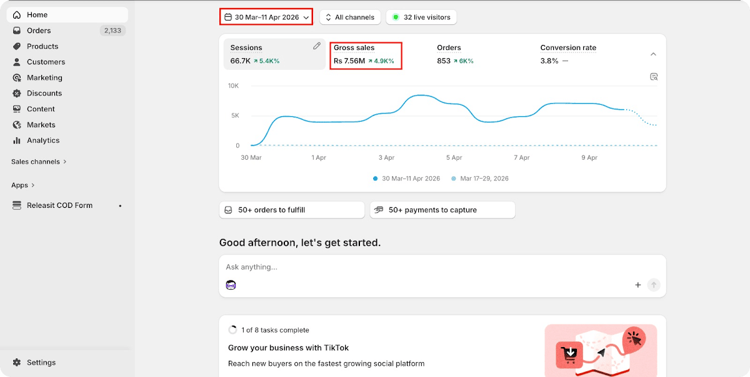Image resolution: width=750 pixels, height=377 pixels.
Task: Click the 2,133 orders count badge
Action: coord(112,31)
